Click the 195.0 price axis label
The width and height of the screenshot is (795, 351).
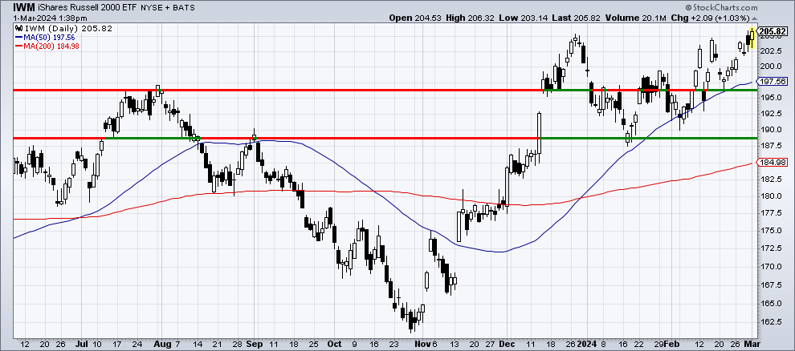click(x=769, y=98)
